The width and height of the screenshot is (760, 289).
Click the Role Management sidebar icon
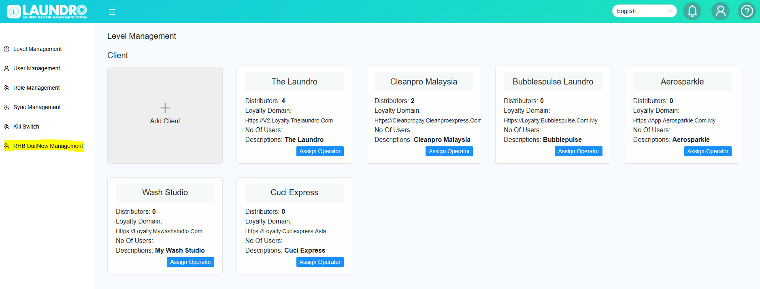point(6,88)
